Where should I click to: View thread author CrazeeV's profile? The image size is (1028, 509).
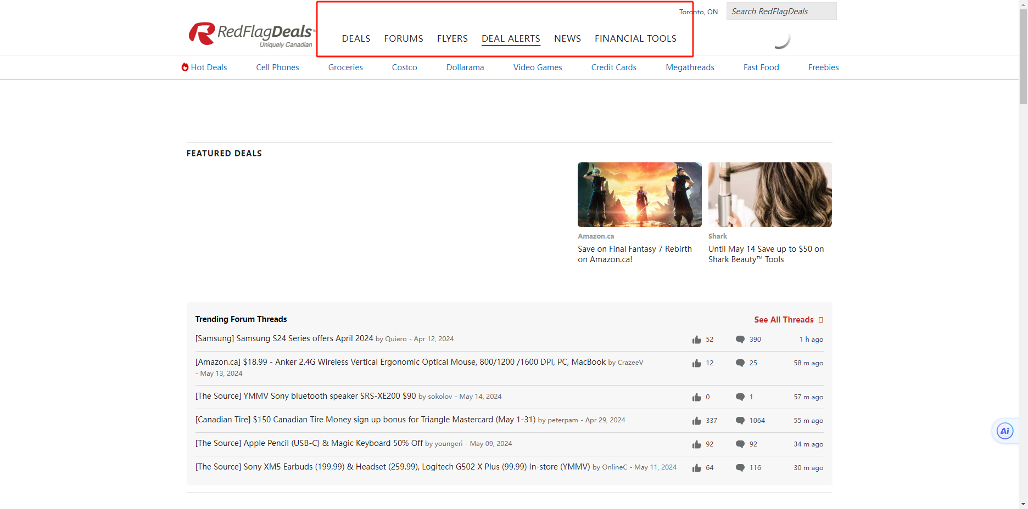pyautogui.click(x=630, y=363)
